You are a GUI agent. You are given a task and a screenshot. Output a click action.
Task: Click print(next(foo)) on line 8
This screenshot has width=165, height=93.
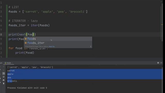[x=22, y=34]
